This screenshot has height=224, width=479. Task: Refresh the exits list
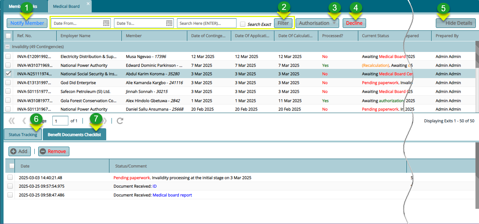(x=120, y=120)
